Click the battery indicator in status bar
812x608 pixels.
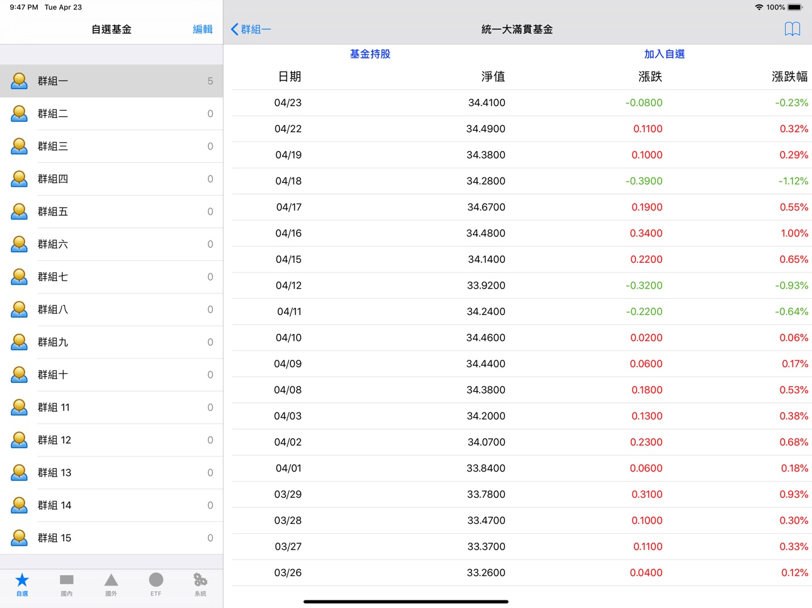[x=795, y=8]
